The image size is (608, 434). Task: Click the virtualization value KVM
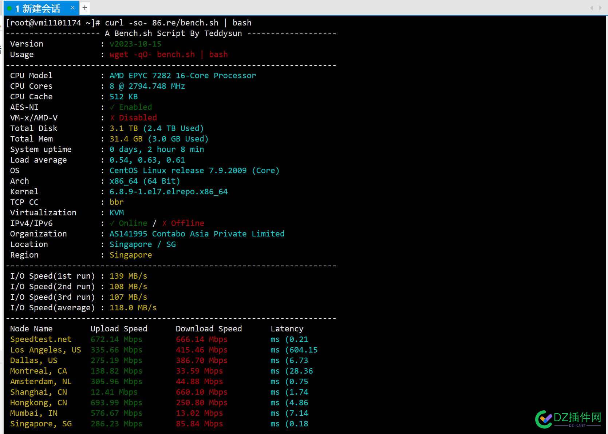click(117, 212)
